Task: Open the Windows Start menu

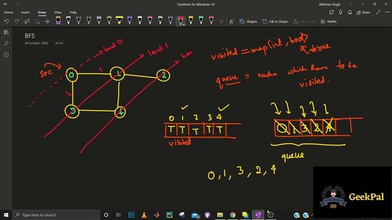Action: (x=6, y=215)
